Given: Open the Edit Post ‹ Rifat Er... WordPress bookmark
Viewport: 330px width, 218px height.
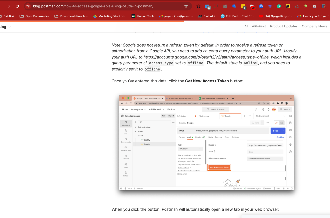Looking at the screenshot, I should point(237,16).
